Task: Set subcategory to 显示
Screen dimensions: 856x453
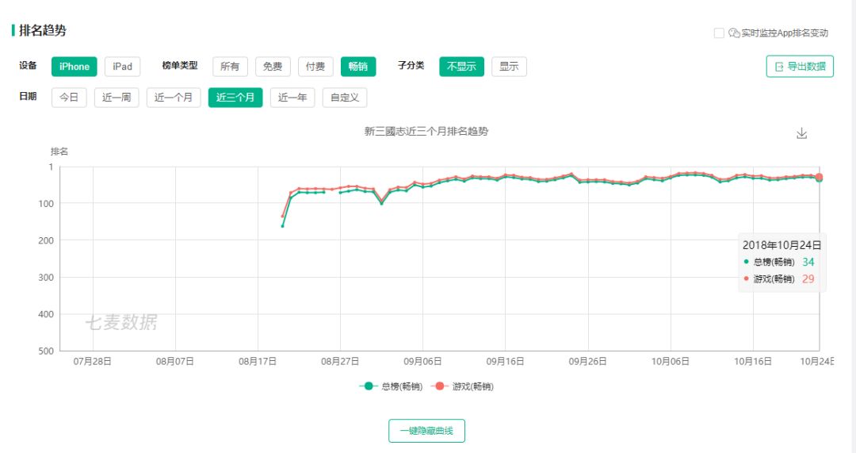Action: (x=509, y=67)
